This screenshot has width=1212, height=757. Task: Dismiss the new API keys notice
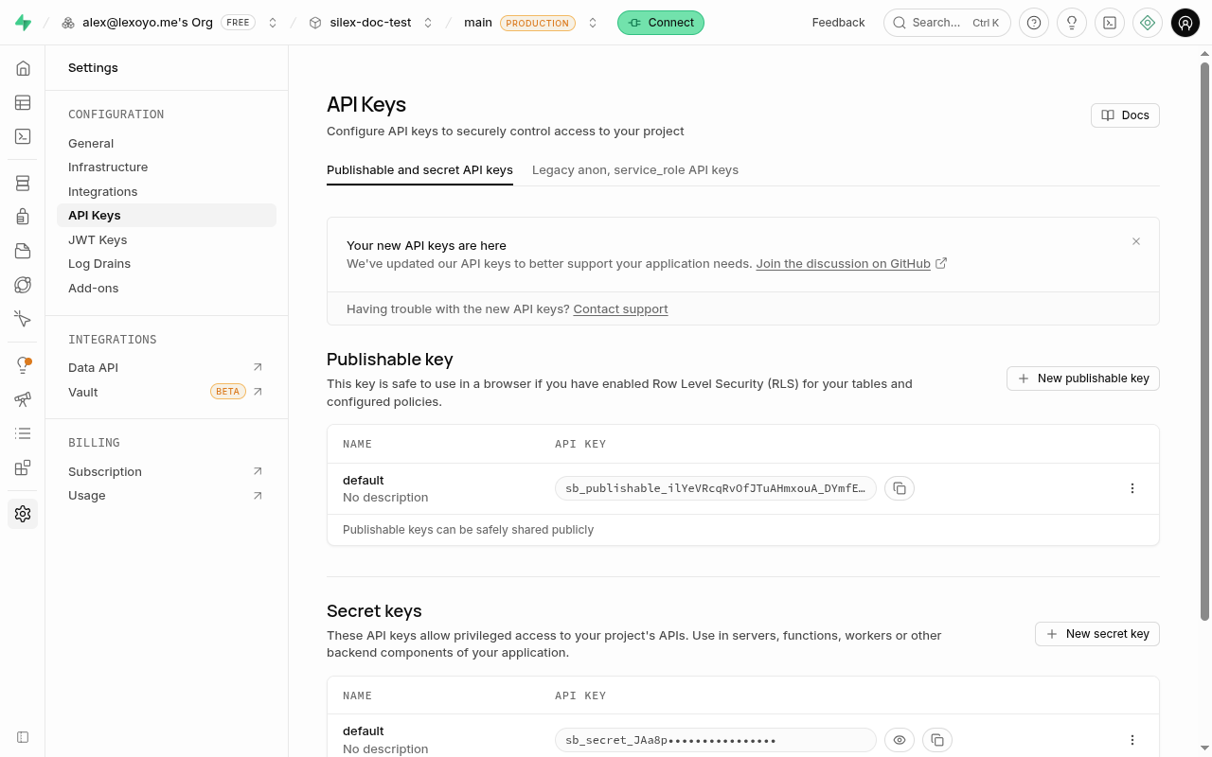pyautogui.click(x=1136, y=241)
